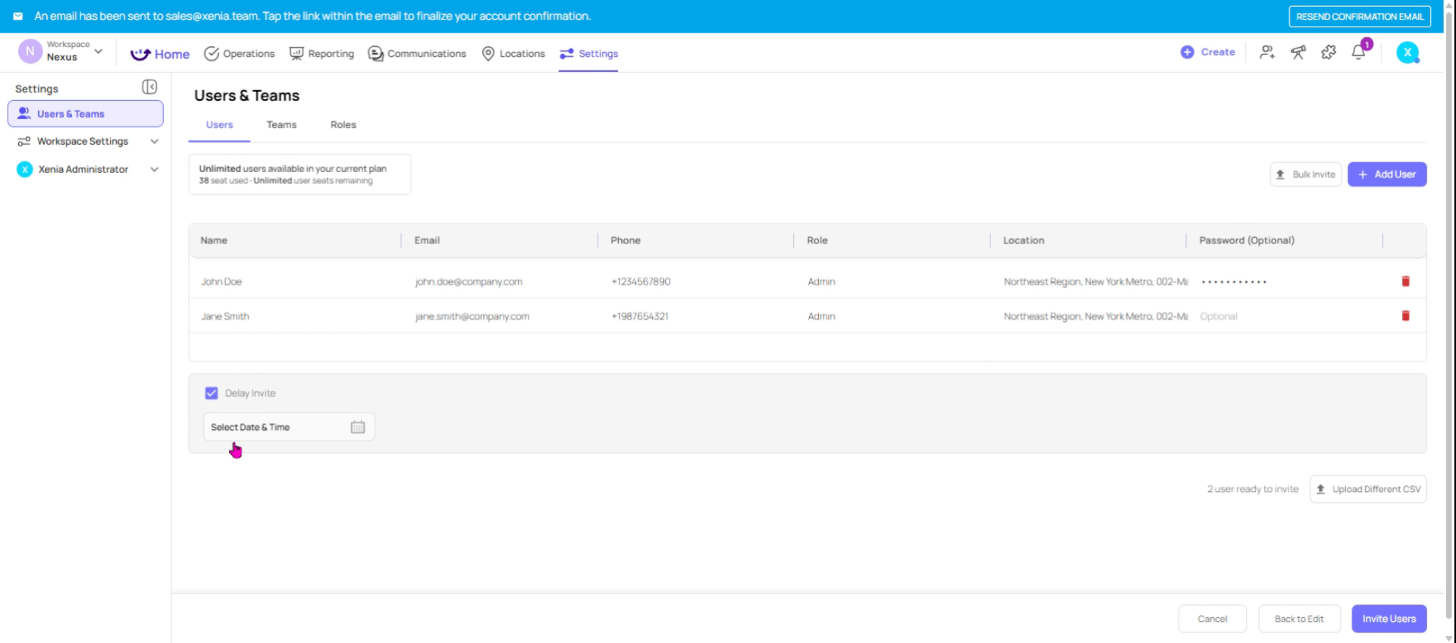Click Jane Smith's Northeast Region location cell
Screen dimensions: 1456x643
point(1096,316)
